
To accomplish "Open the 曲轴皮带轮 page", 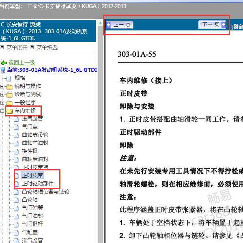I will [x=35, y=135].
